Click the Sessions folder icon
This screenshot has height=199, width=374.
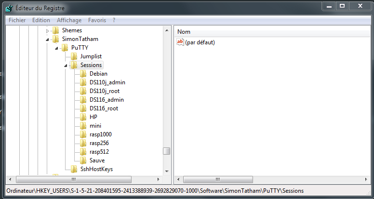point(74,65)
